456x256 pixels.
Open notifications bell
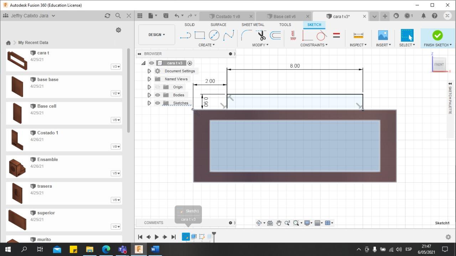point(424,16)
